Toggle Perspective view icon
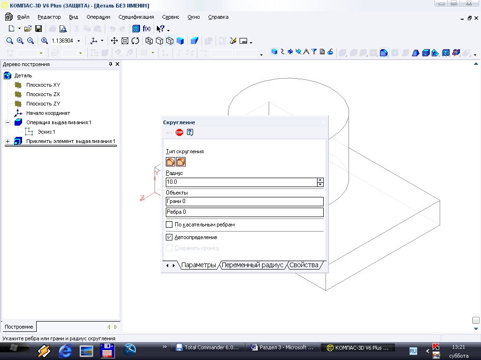 (194, 41)
